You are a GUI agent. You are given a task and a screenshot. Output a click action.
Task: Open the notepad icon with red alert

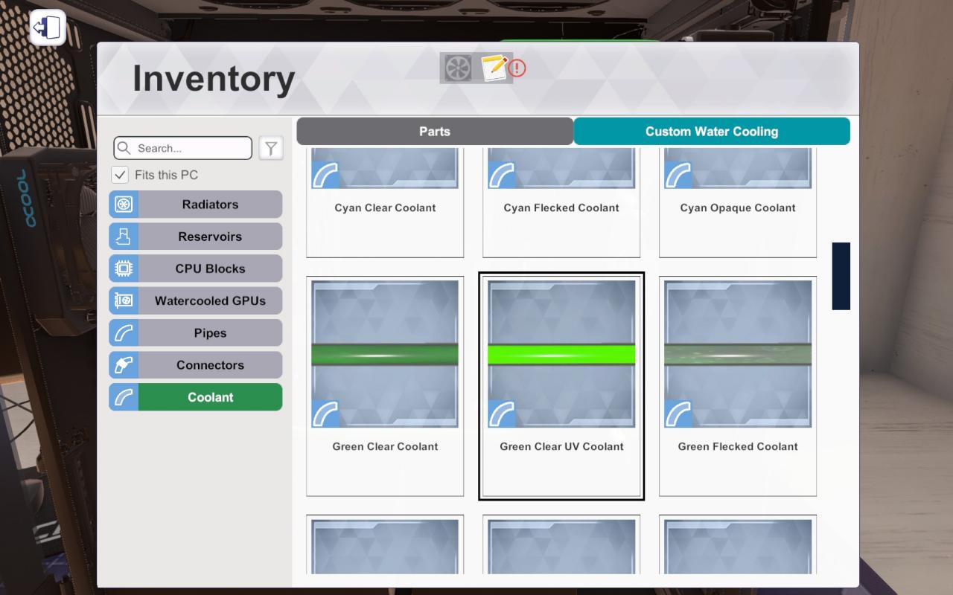click(x=494, y=68)
